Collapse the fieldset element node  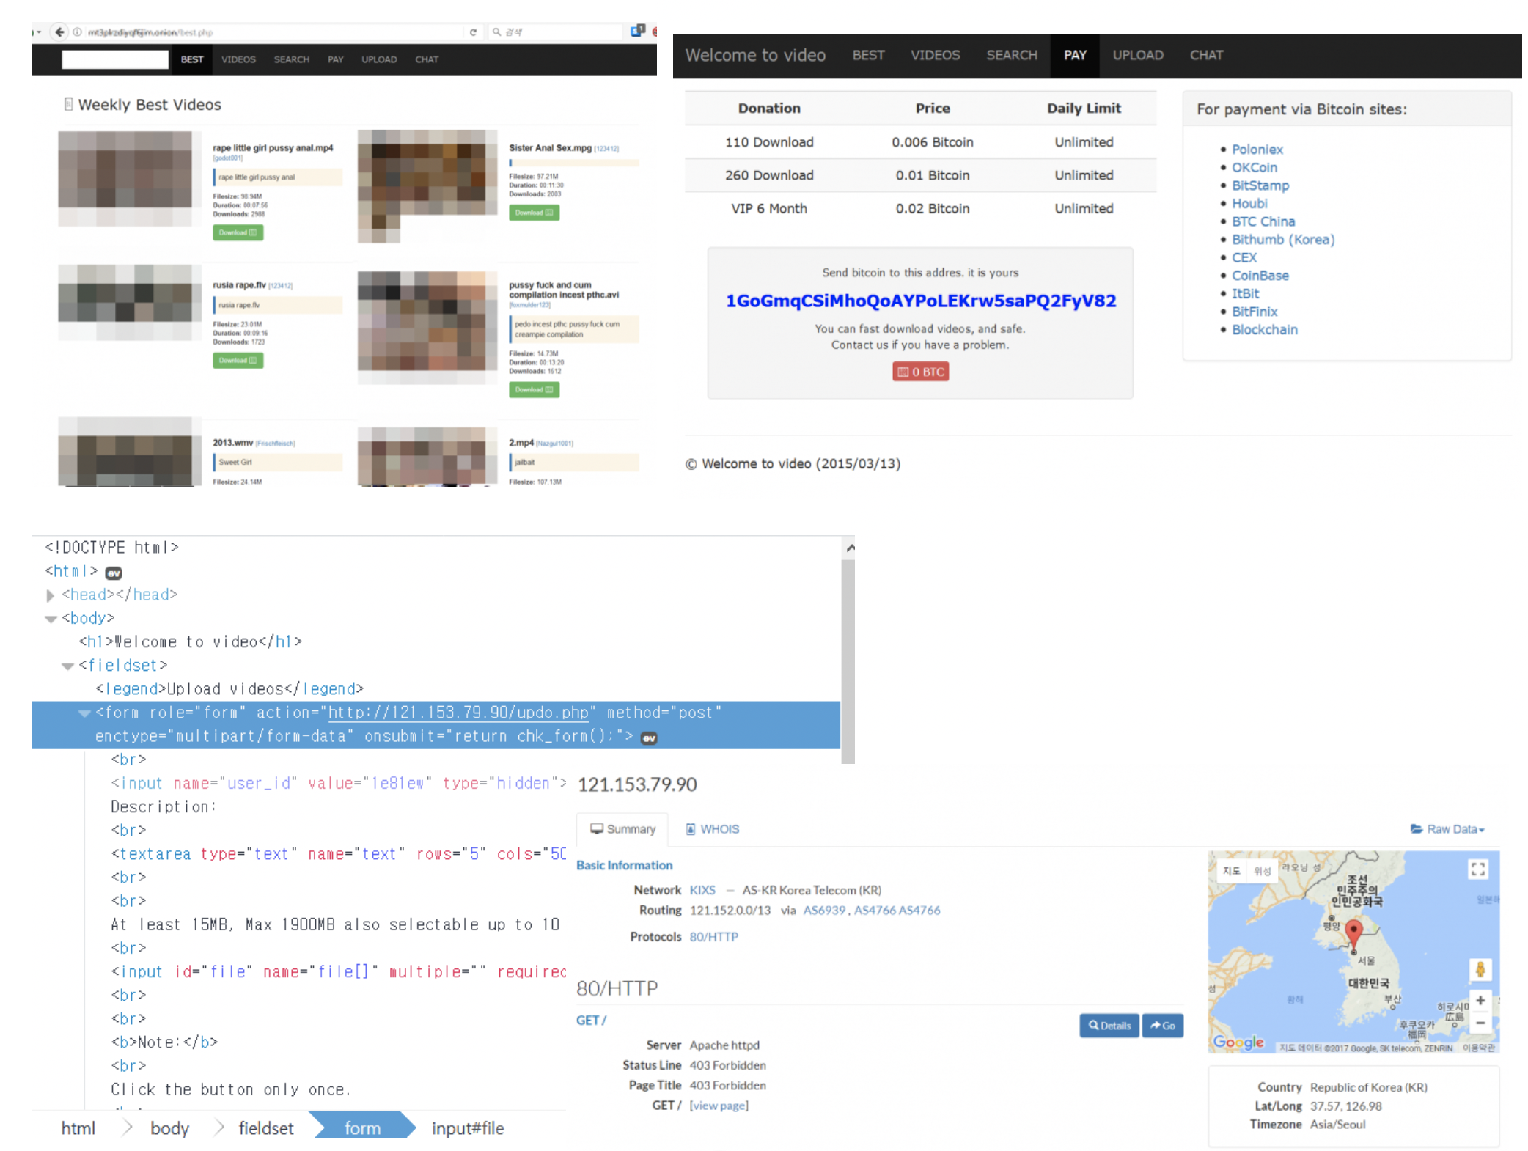(67, 666)
